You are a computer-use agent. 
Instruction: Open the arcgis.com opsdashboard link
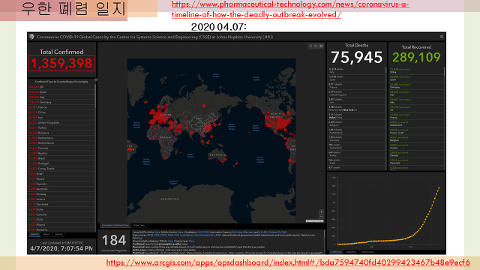(x=288, y=262)
